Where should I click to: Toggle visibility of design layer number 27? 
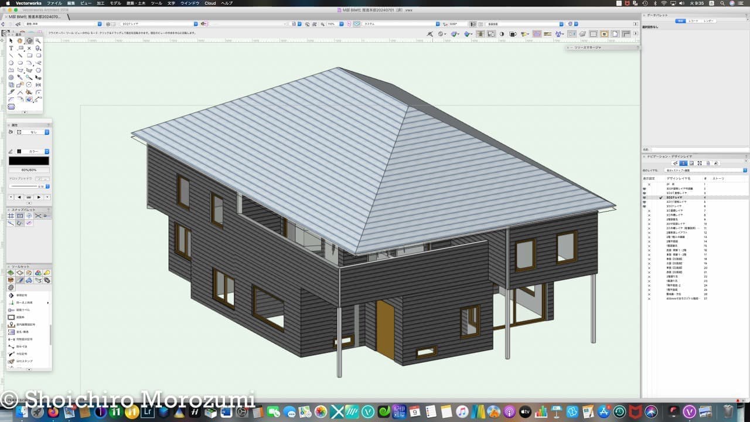(649, 299)
